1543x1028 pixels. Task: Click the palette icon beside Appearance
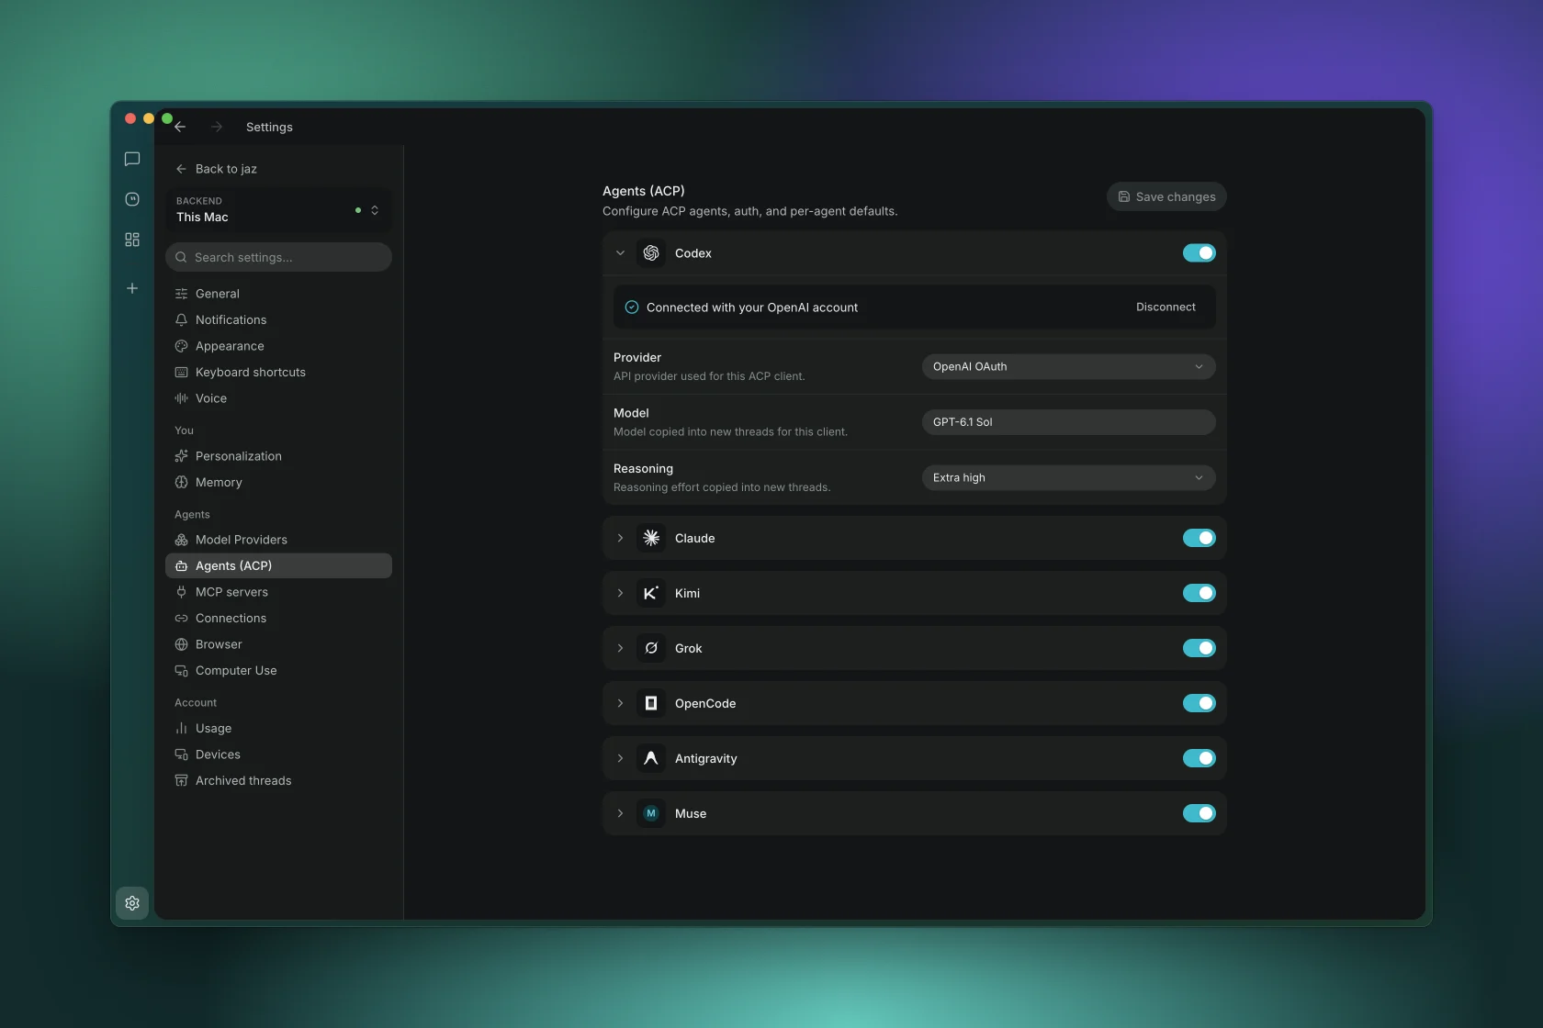click(181, 346)
